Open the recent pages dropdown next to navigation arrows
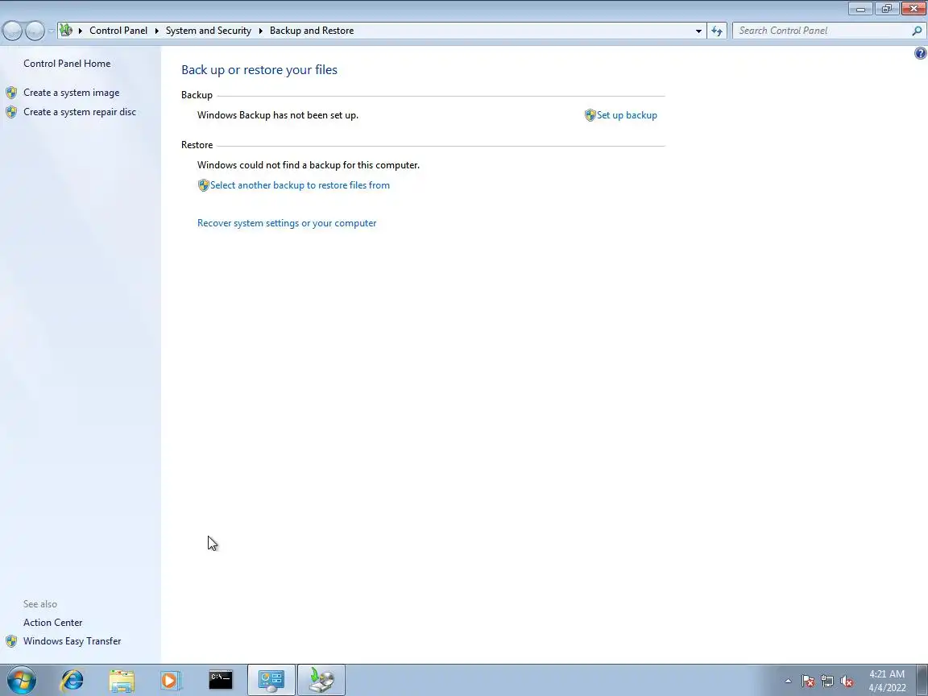The image size is (928, 696). click(52, 31)
